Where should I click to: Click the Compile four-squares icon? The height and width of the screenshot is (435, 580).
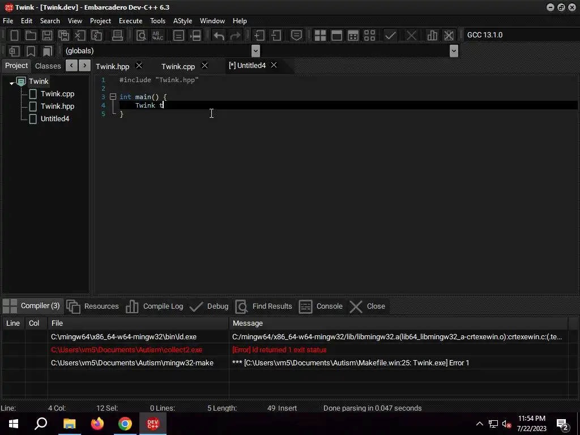click(x=320, y=36)
